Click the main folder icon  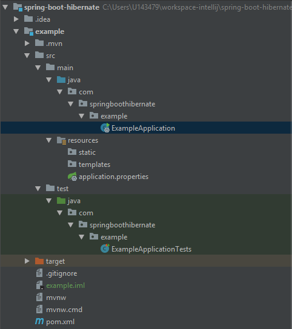tap(50, 67)
